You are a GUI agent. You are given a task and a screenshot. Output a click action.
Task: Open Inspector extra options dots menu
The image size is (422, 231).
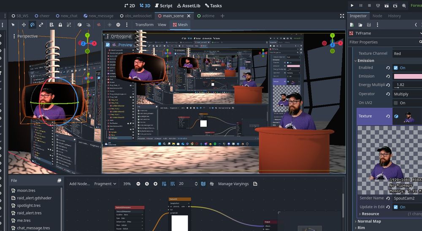click(x=377, y=25)
